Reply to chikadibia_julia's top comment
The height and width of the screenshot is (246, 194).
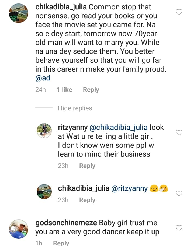[91, 90]
